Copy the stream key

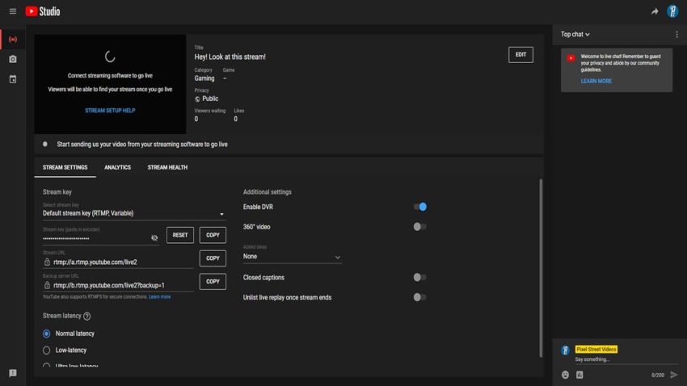tap(213, 235)
